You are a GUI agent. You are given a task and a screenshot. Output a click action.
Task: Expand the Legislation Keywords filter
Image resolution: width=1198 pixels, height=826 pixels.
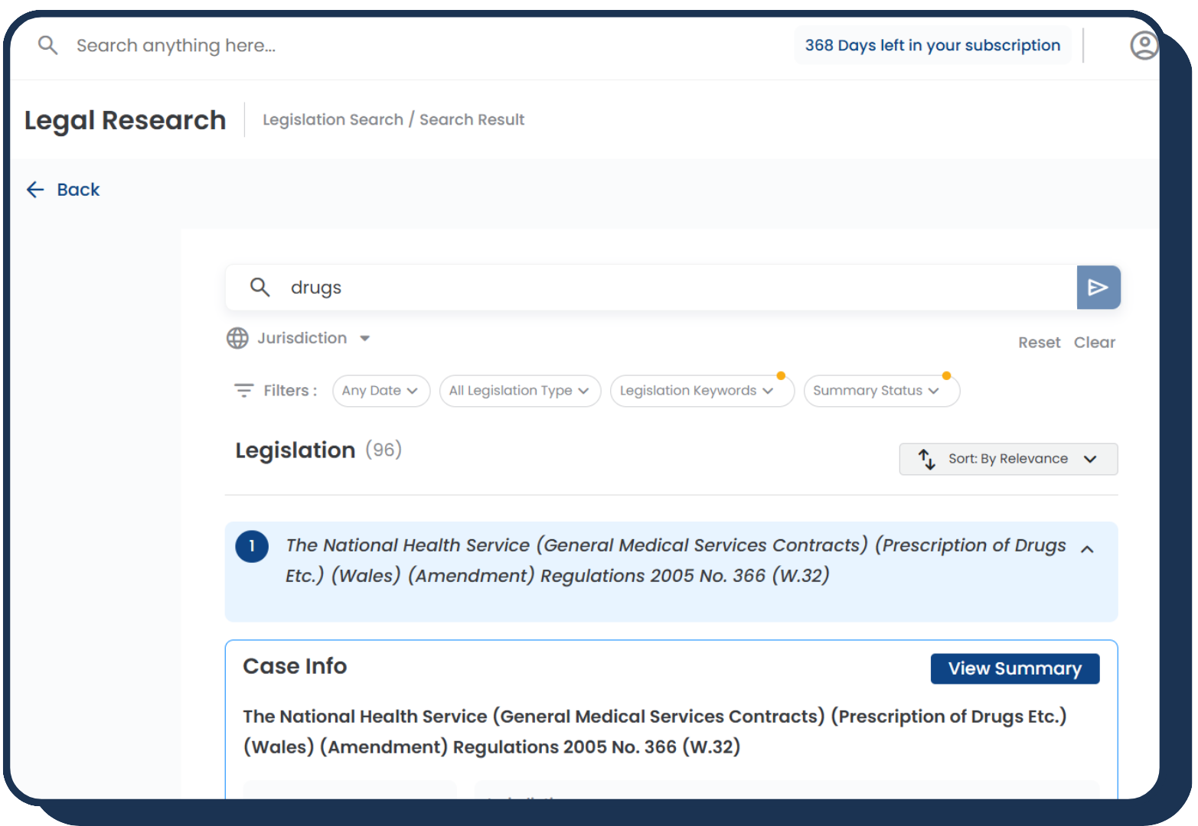(702, 391)
